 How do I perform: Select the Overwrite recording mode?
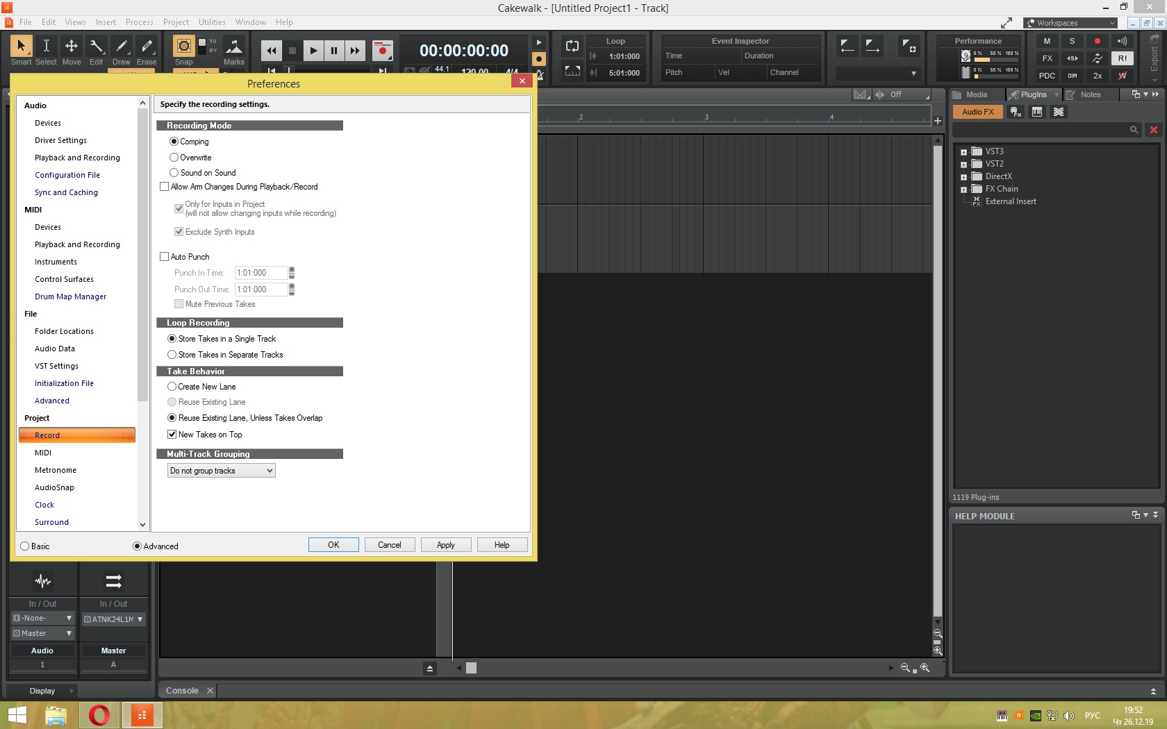pyautogui.click(x=190, y=158)
